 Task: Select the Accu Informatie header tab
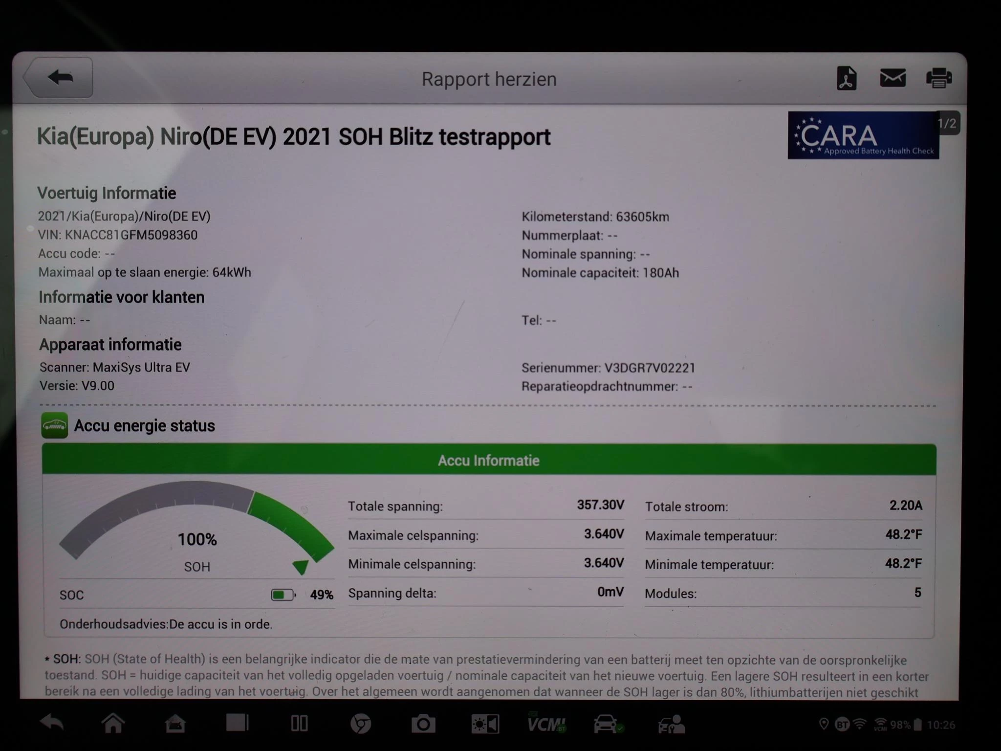[x=489, y=460]
